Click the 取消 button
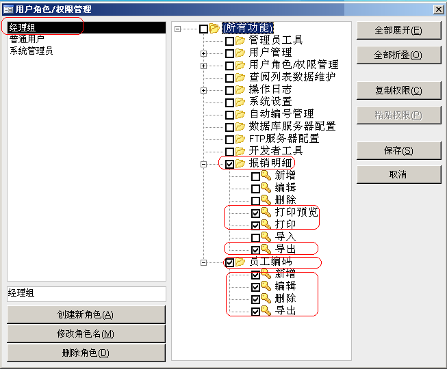The height and width of the screenshot is (369, 447). [398, 174]
